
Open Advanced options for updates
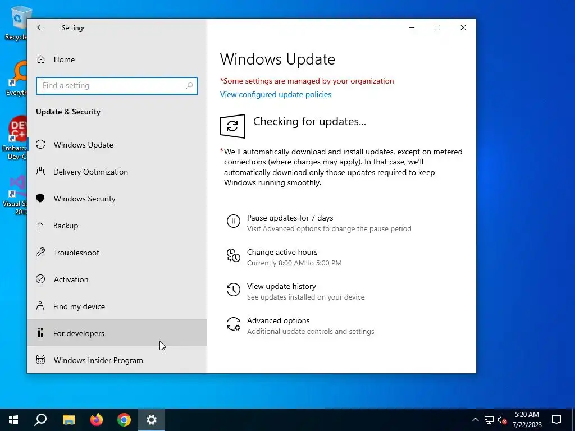pyautogui.click(x=279, y=320)
